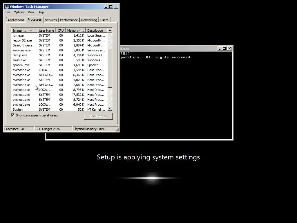
Task: Click Processes: 28 in status bar
Action: (x=19, y=129)
